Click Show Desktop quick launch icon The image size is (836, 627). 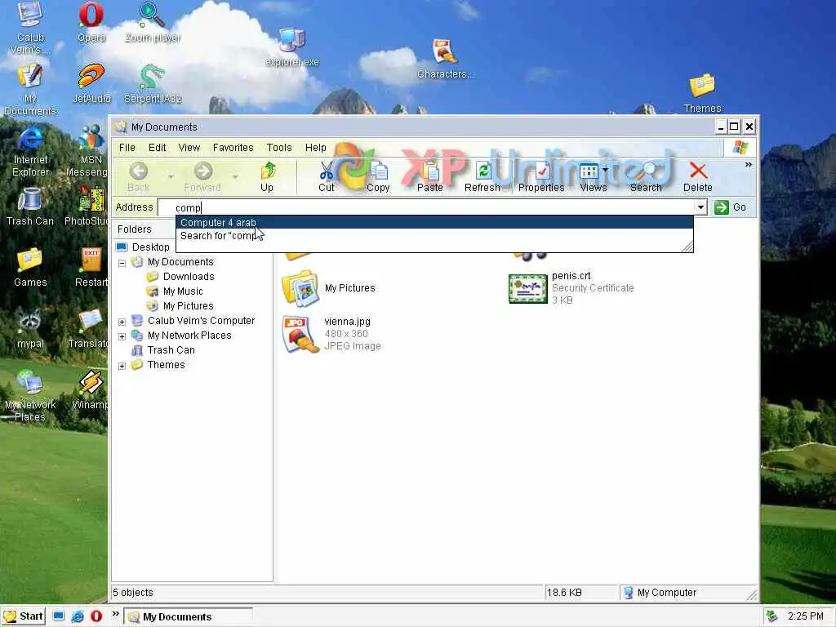59,616
